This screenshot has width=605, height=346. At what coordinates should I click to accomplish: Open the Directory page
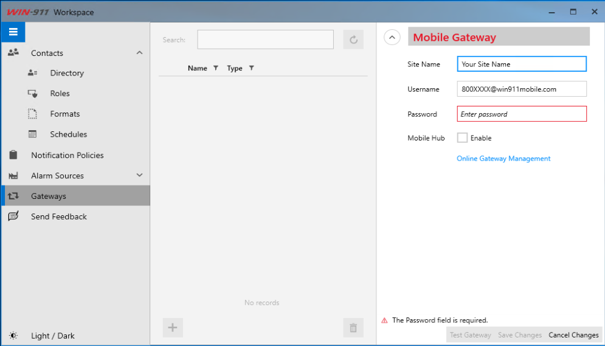(67, 73)
